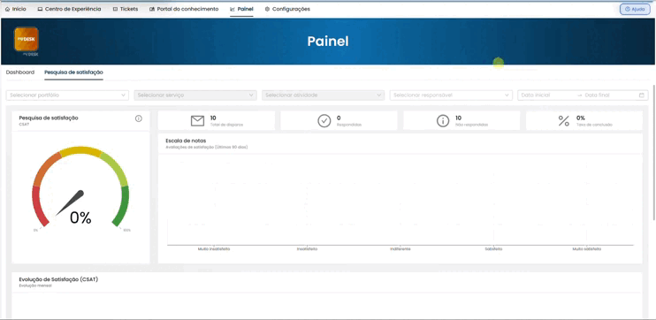Viewport: 656px width, 320px height.
Task: Click the checkmark Respondidas icon
Action: pos(324,121)
